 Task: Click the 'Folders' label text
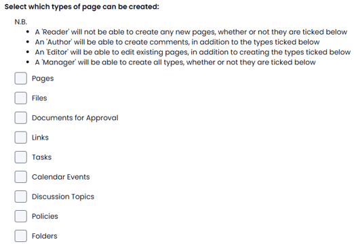point(45,236)
